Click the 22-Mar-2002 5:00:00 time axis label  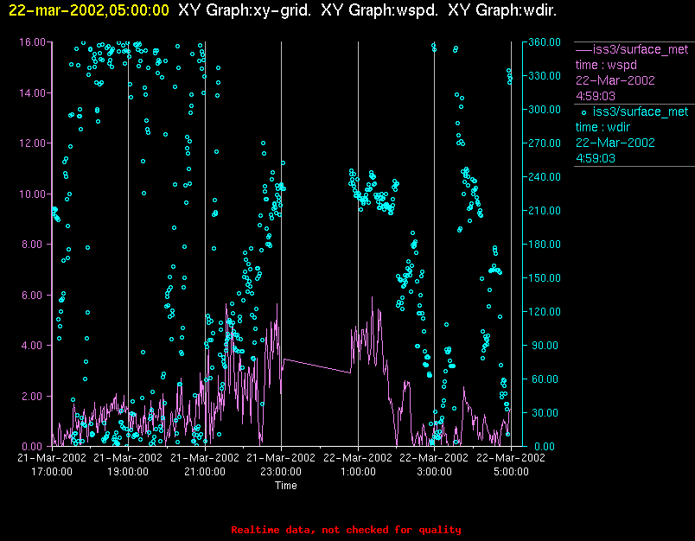[511, 464]
